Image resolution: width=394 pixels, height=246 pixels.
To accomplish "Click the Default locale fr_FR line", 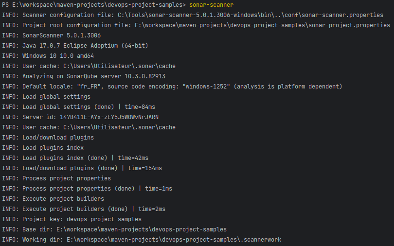I will point(172,87).
